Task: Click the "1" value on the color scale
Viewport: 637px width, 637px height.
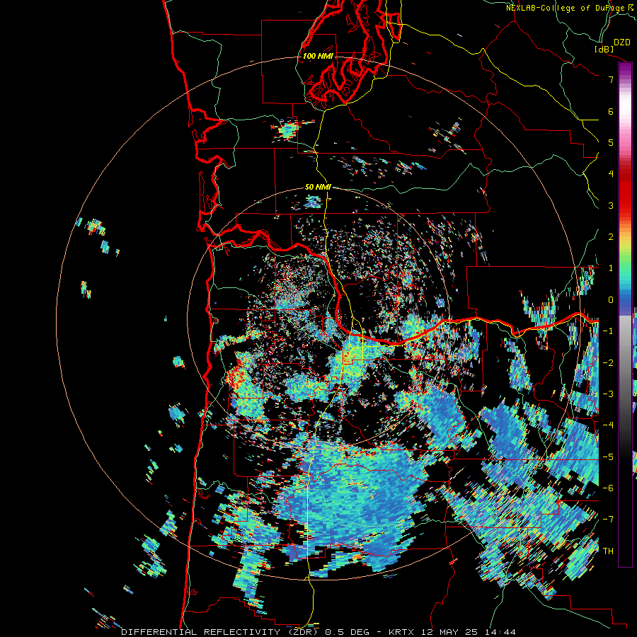Action: [611, 268]
